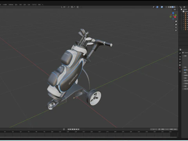Toggle X-ray mode in viewport header
The image size is (188, 141).
click(166, 7)
